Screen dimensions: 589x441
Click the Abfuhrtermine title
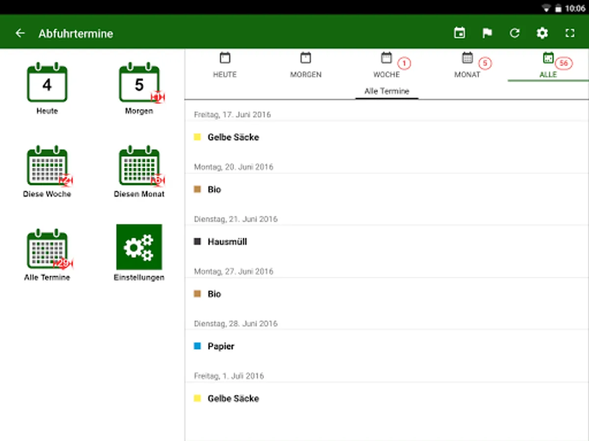pyautogui.click(x=76, y=34)
